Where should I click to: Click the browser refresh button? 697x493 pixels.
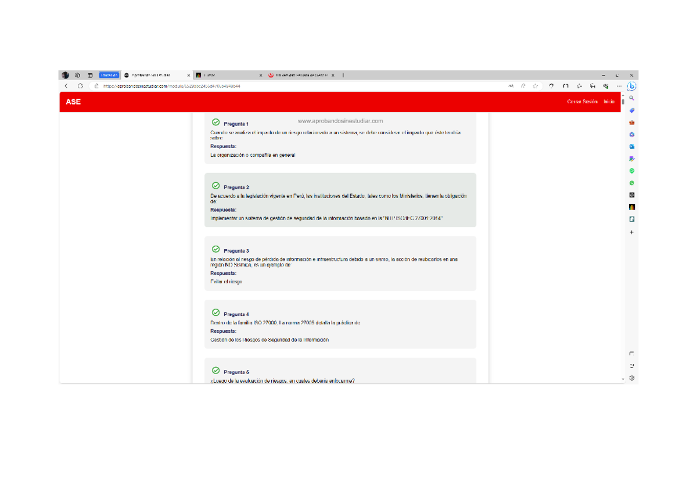pyautogui.click(x=80, y=86)
